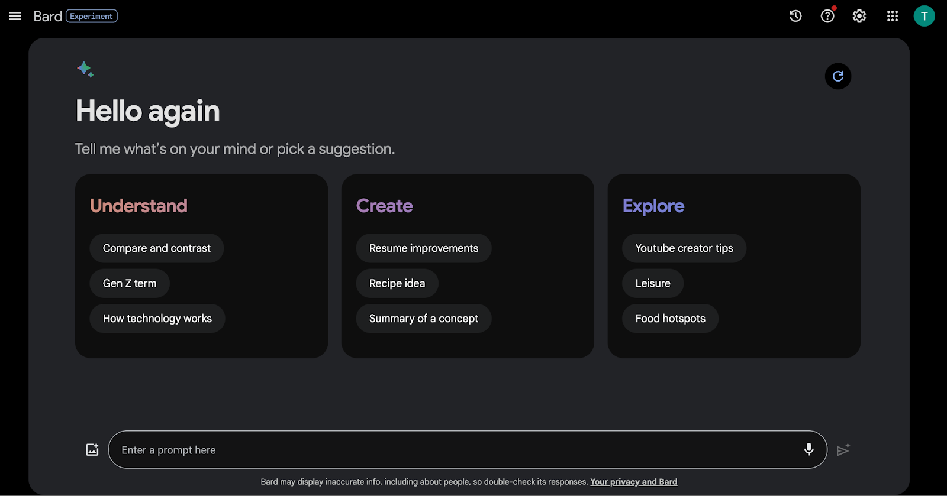Click the upload image icon
Image resolution: width=947 pixels, height=496 pixels.
pyautogui.click(x=92, y=450)
